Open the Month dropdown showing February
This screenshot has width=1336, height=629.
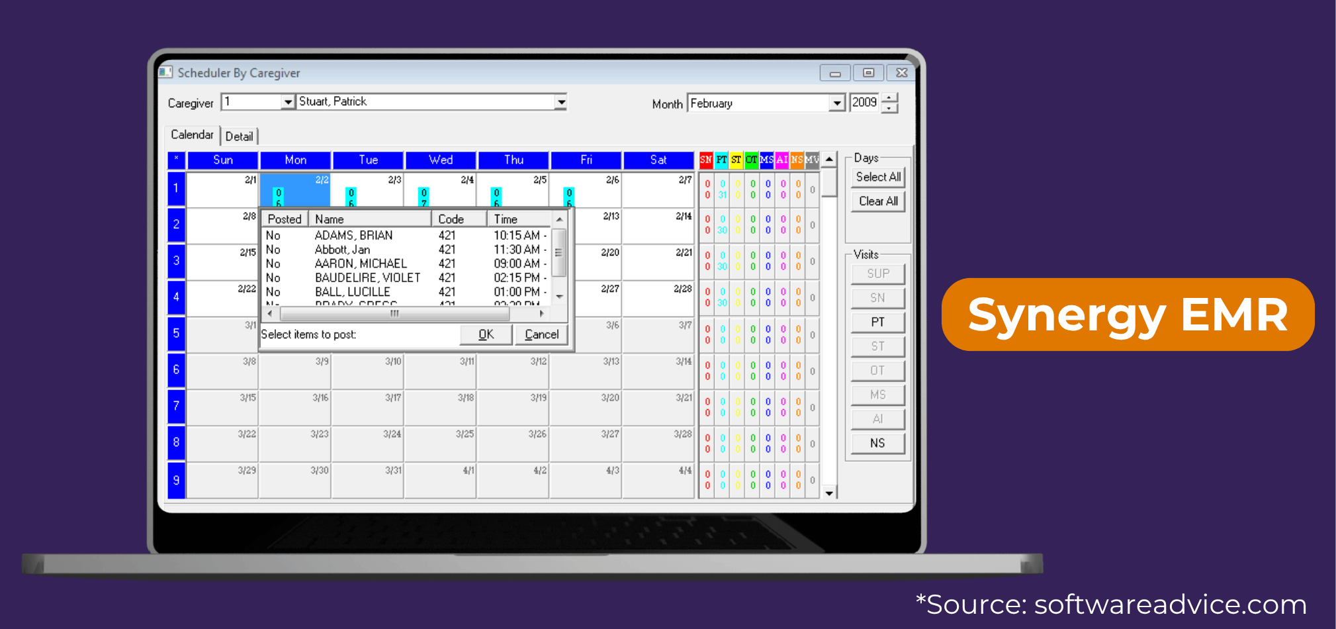click(836, 103)
